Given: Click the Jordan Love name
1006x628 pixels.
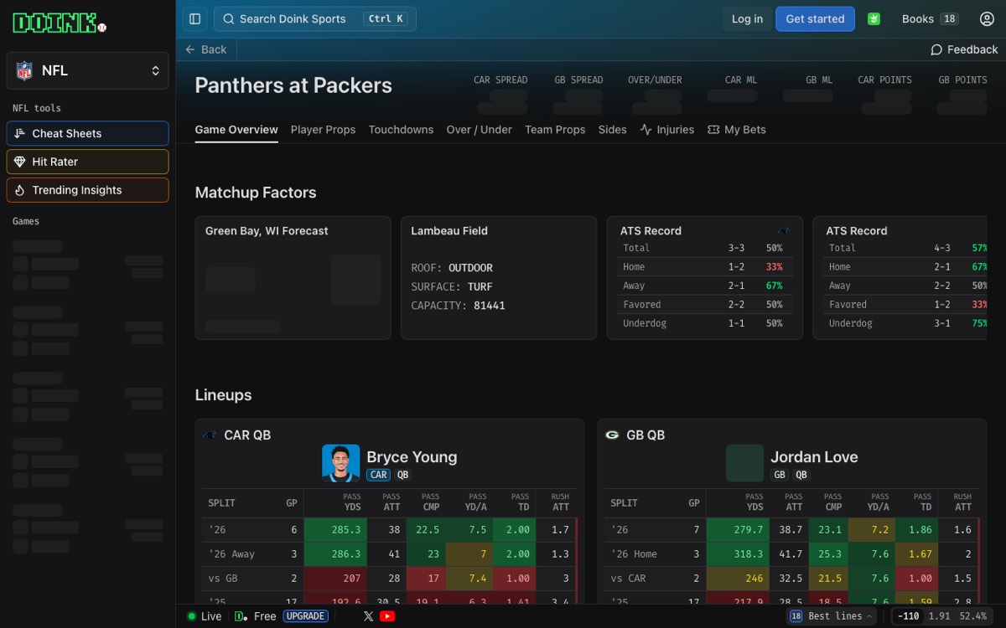Looking at the screenshot, I should [814, 457].
